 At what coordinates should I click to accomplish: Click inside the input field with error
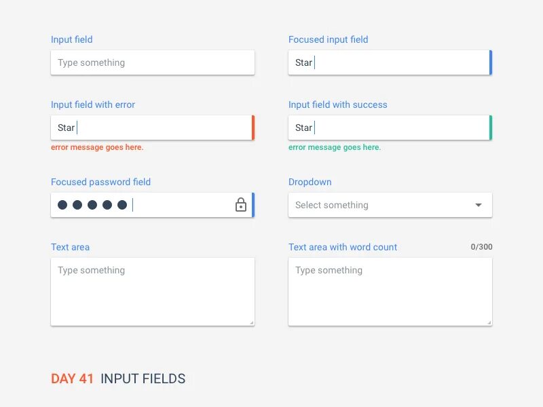pyautogui.click(x=152, y=128)
